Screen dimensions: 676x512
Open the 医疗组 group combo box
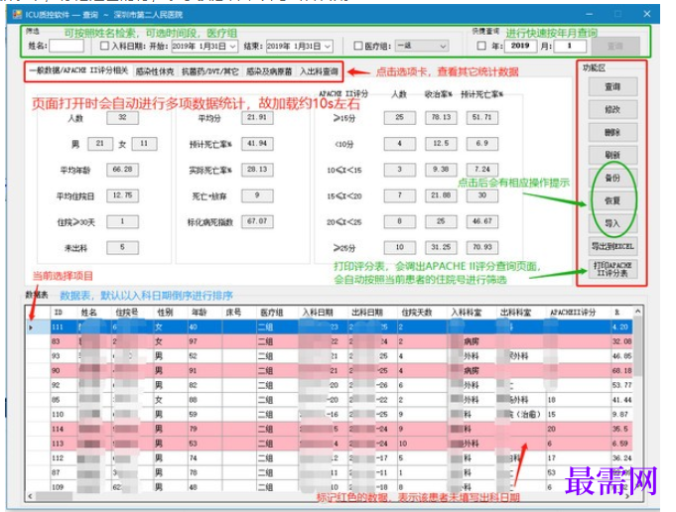pos(422,46)
